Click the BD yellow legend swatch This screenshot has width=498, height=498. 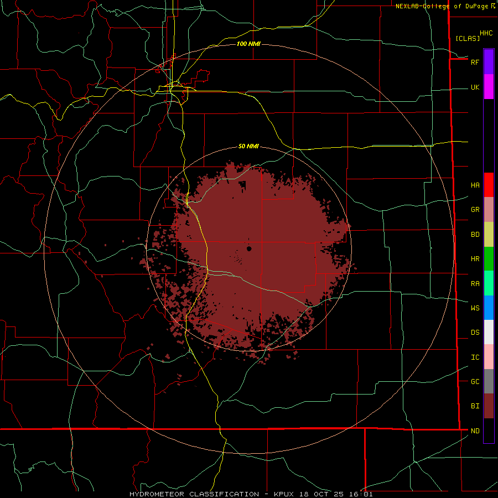[x=489, y=235]
